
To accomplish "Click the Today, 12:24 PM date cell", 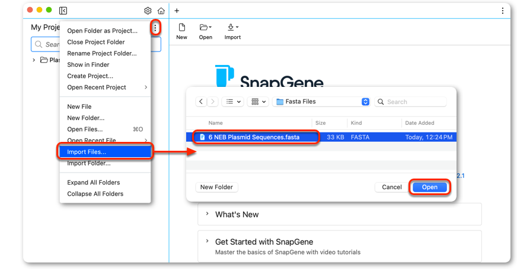I will pyautogui.click(x=429, y=137).
